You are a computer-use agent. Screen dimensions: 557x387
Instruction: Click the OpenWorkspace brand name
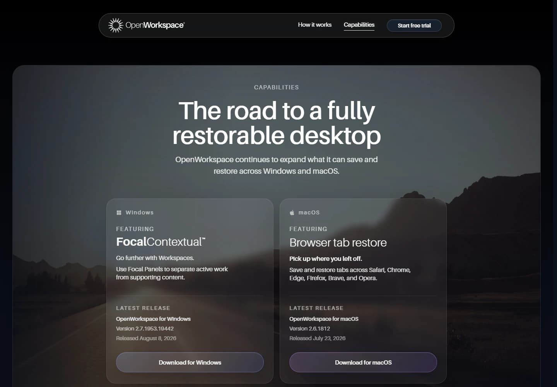point(155,25)
